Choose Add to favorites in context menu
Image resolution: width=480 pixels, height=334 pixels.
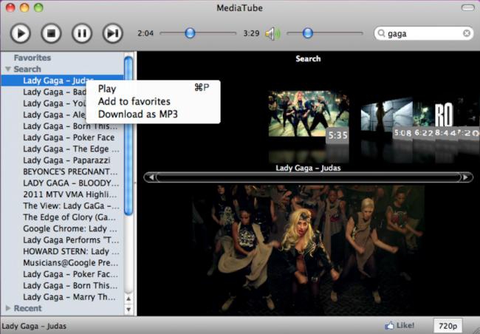click(153, 101)
